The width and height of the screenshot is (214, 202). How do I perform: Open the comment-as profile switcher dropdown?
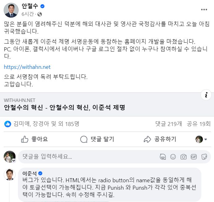201,139
